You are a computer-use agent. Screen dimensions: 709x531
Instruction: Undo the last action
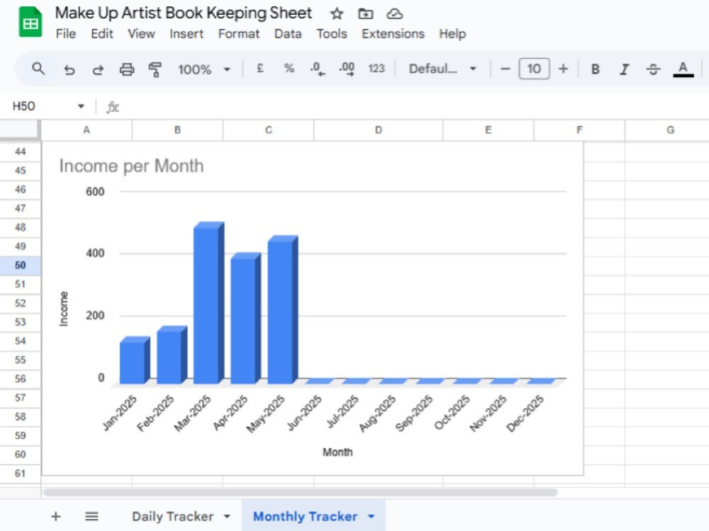pos(69,69)
